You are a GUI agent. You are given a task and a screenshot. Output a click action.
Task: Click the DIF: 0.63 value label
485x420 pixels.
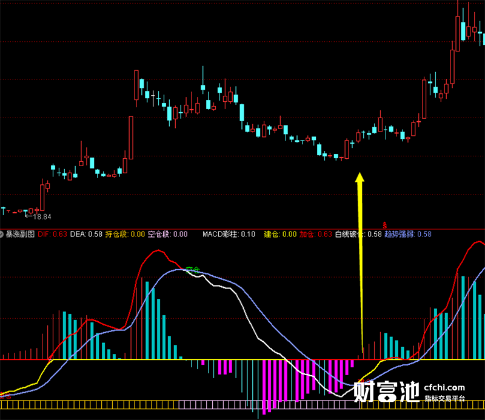[x=52, y=235]
